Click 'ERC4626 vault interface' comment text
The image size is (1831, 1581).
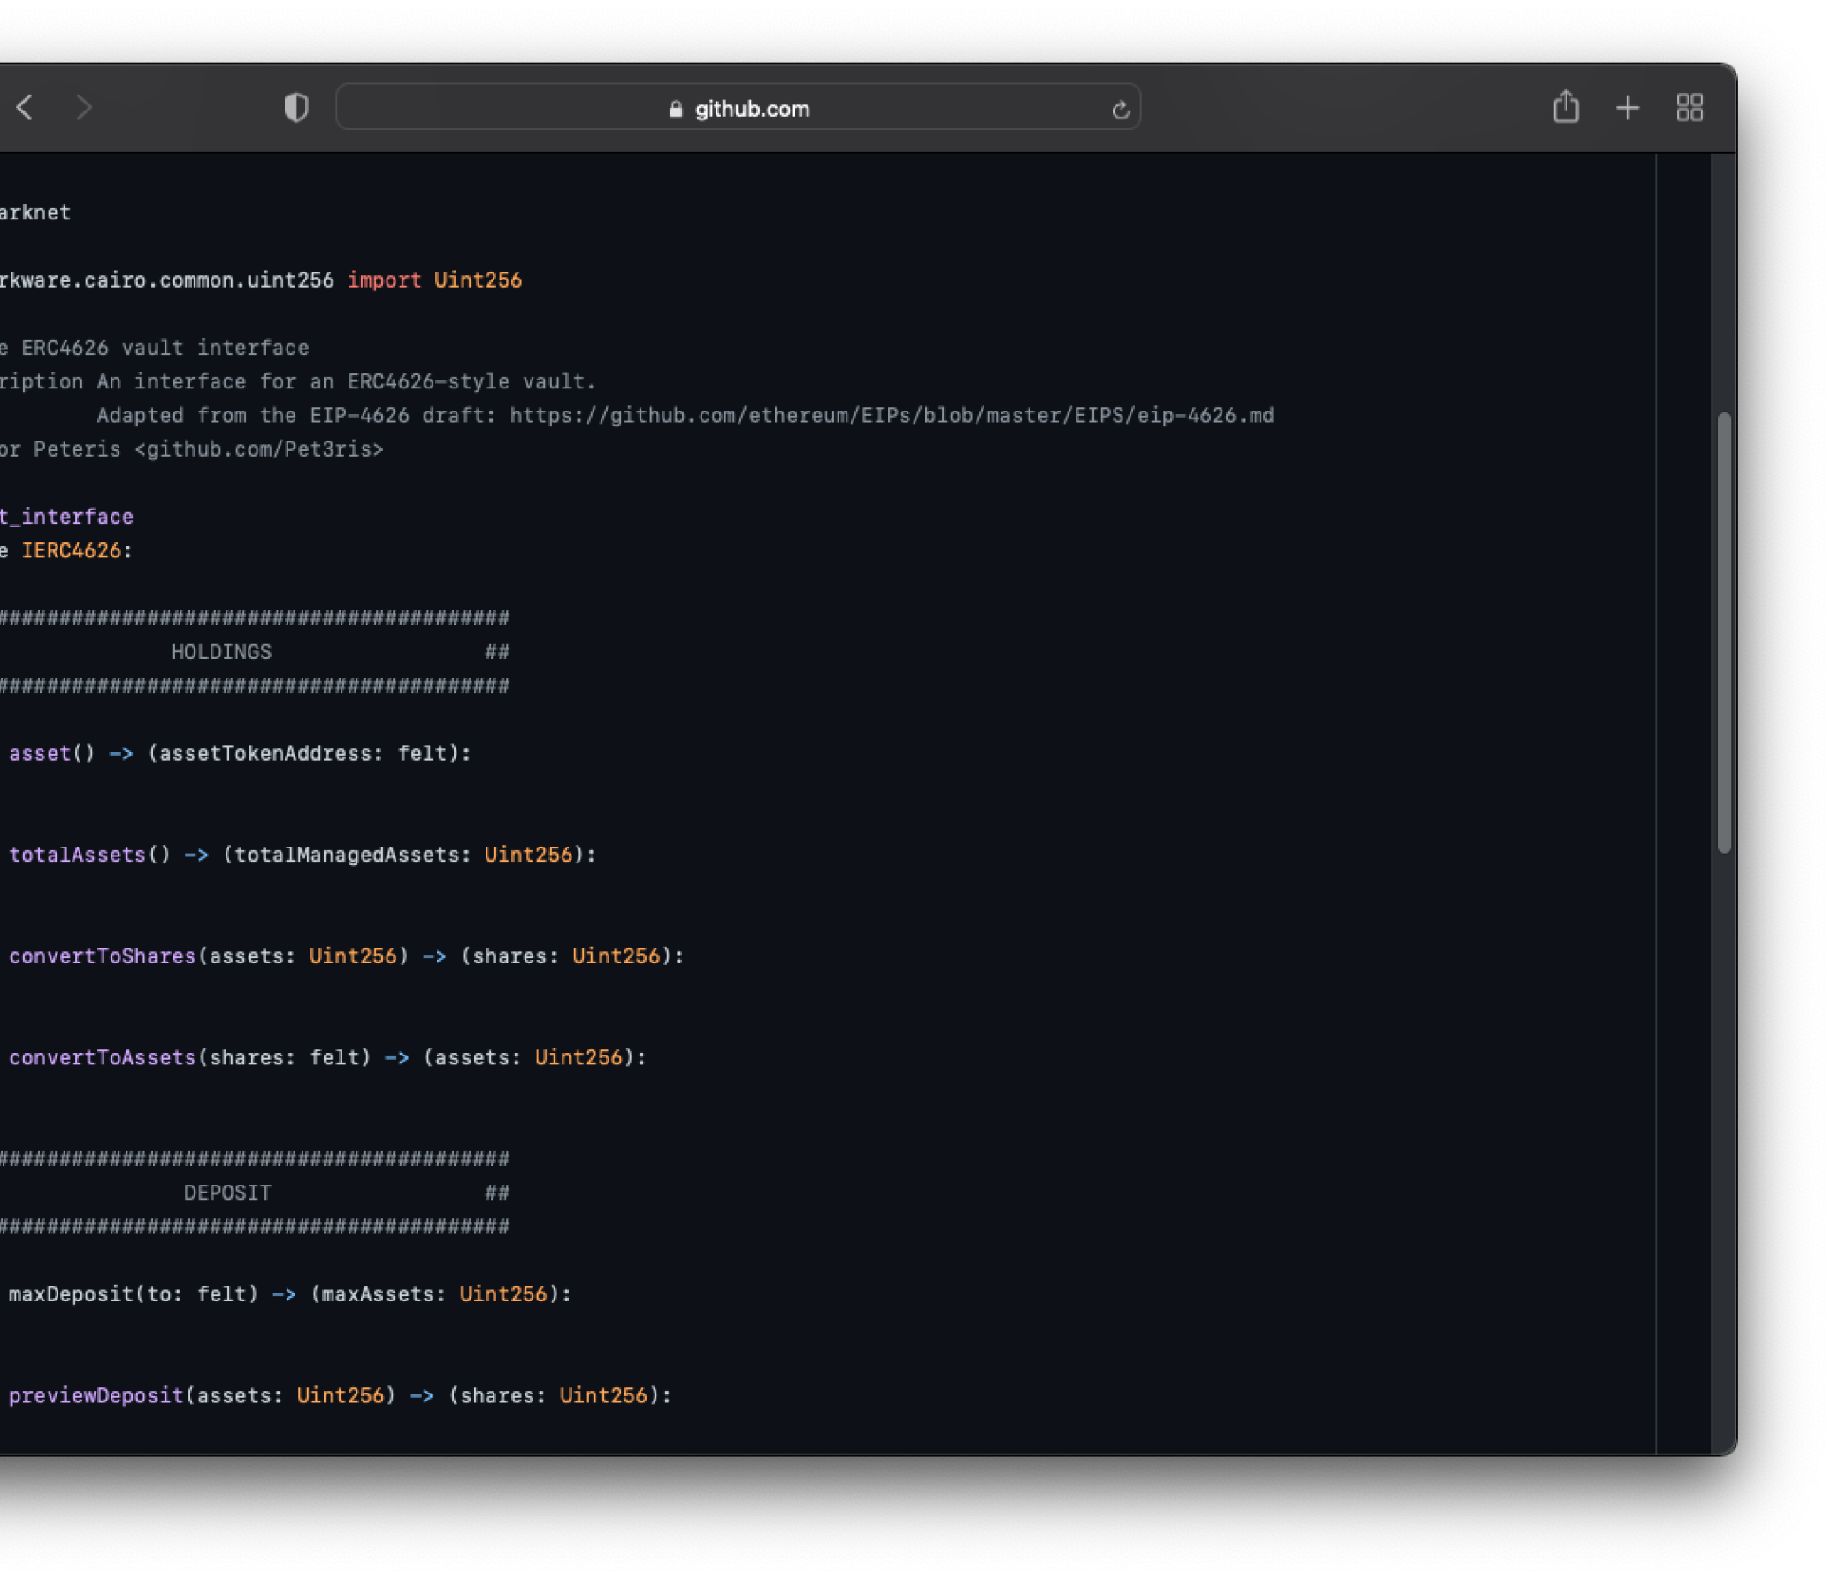coord(165,348)
